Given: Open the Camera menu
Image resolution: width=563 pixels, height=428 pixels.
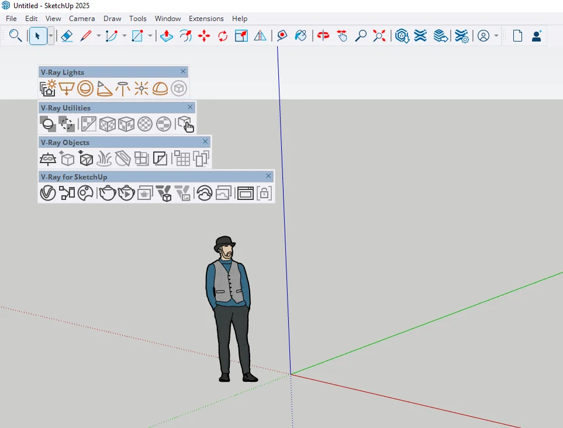Looking at the screenshot, I should 82,19.
